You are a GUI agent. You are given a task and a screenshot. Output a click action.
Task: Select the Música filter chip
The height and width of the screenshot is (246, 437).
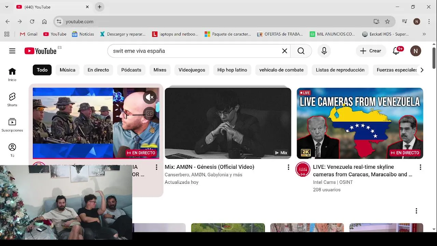tap(68, 70)
